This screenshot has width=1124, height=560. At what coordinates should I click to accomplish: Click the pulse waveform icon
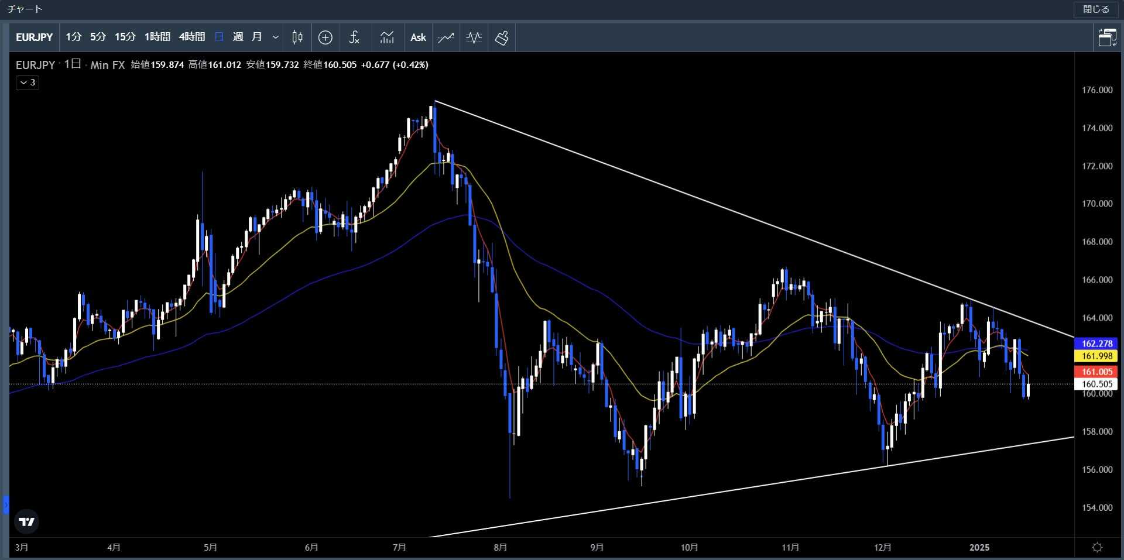tap(474, 37)
